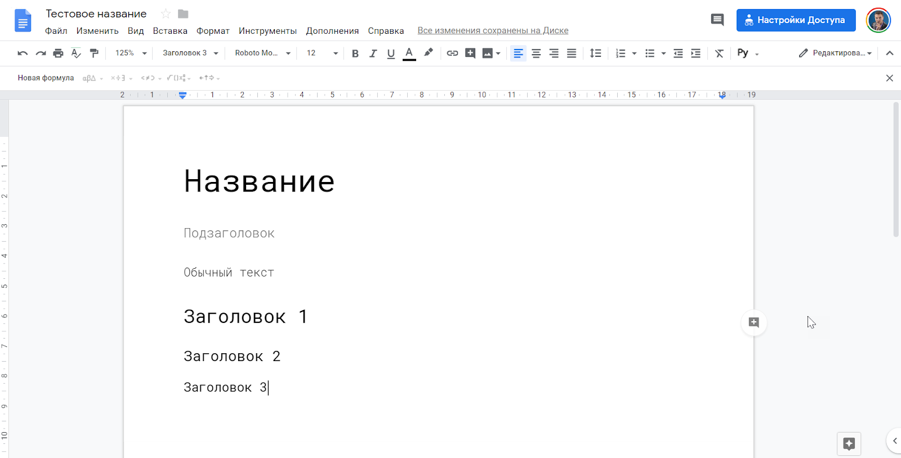
Task: Click the insert link icon
Action: point(452,53)
